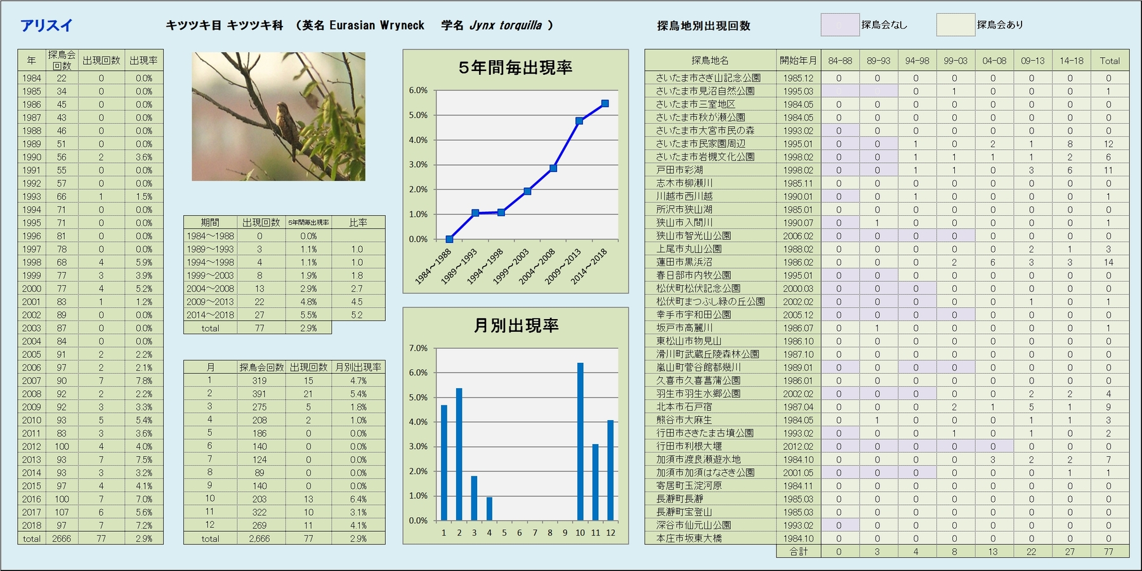Select the さいたま市さぎ山記念公園 row name
1142x571 pixels.
point(708,77)
